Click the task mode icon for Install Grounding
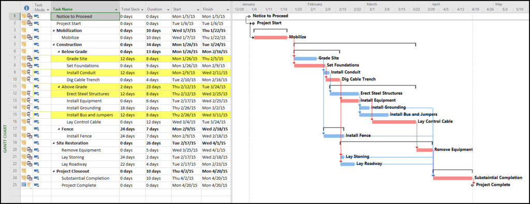 click(37, 108)
